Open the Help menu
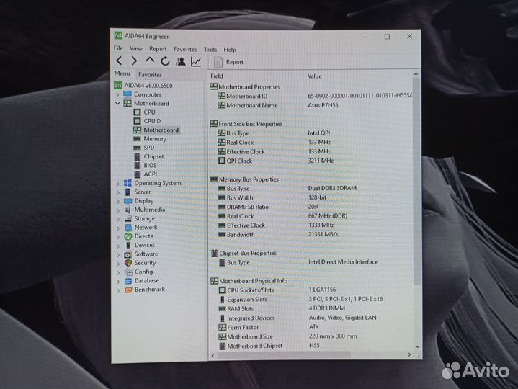This screenshot has height=389, width=518. click(x=230, y=50)
